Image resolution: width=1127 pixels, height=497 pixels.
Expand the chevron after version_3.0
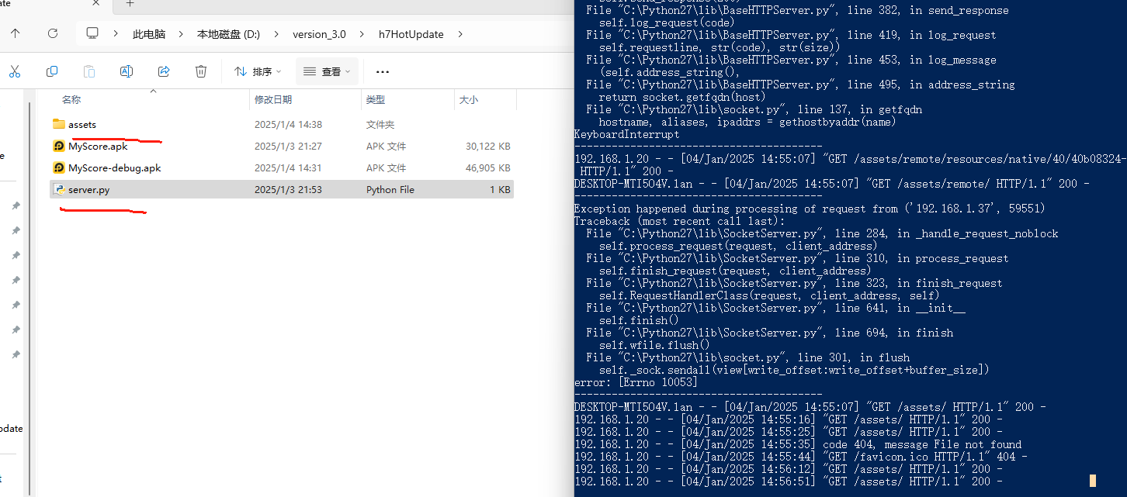(362, 34)
